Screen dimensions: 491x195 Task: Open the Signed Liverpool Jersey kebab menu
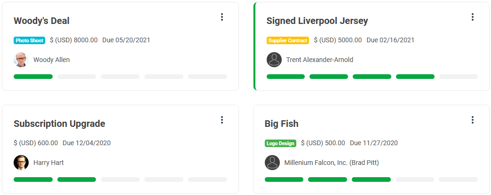pyautogui.click(x=473, y=17)
